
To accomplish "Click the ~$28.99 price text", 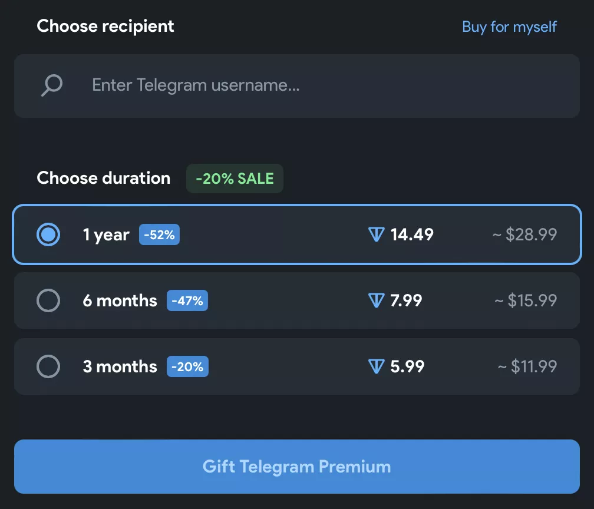I will 524,234.
